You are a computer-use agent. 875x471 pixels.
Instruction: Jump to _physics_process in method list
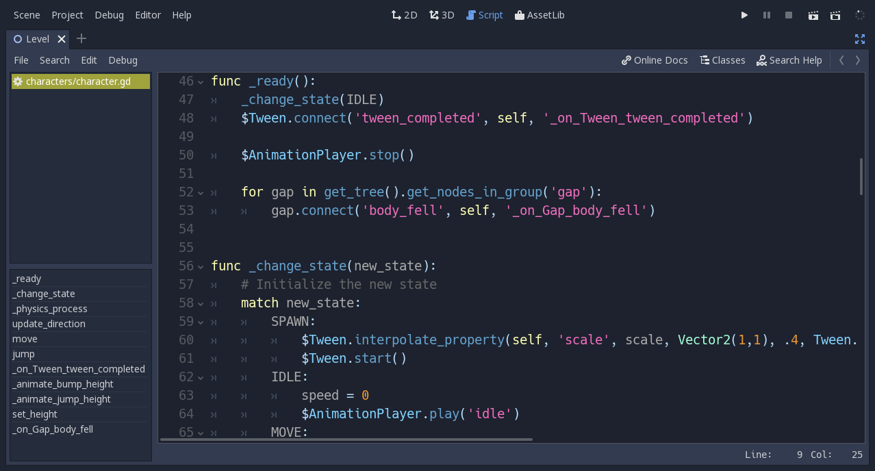point(79,309)
